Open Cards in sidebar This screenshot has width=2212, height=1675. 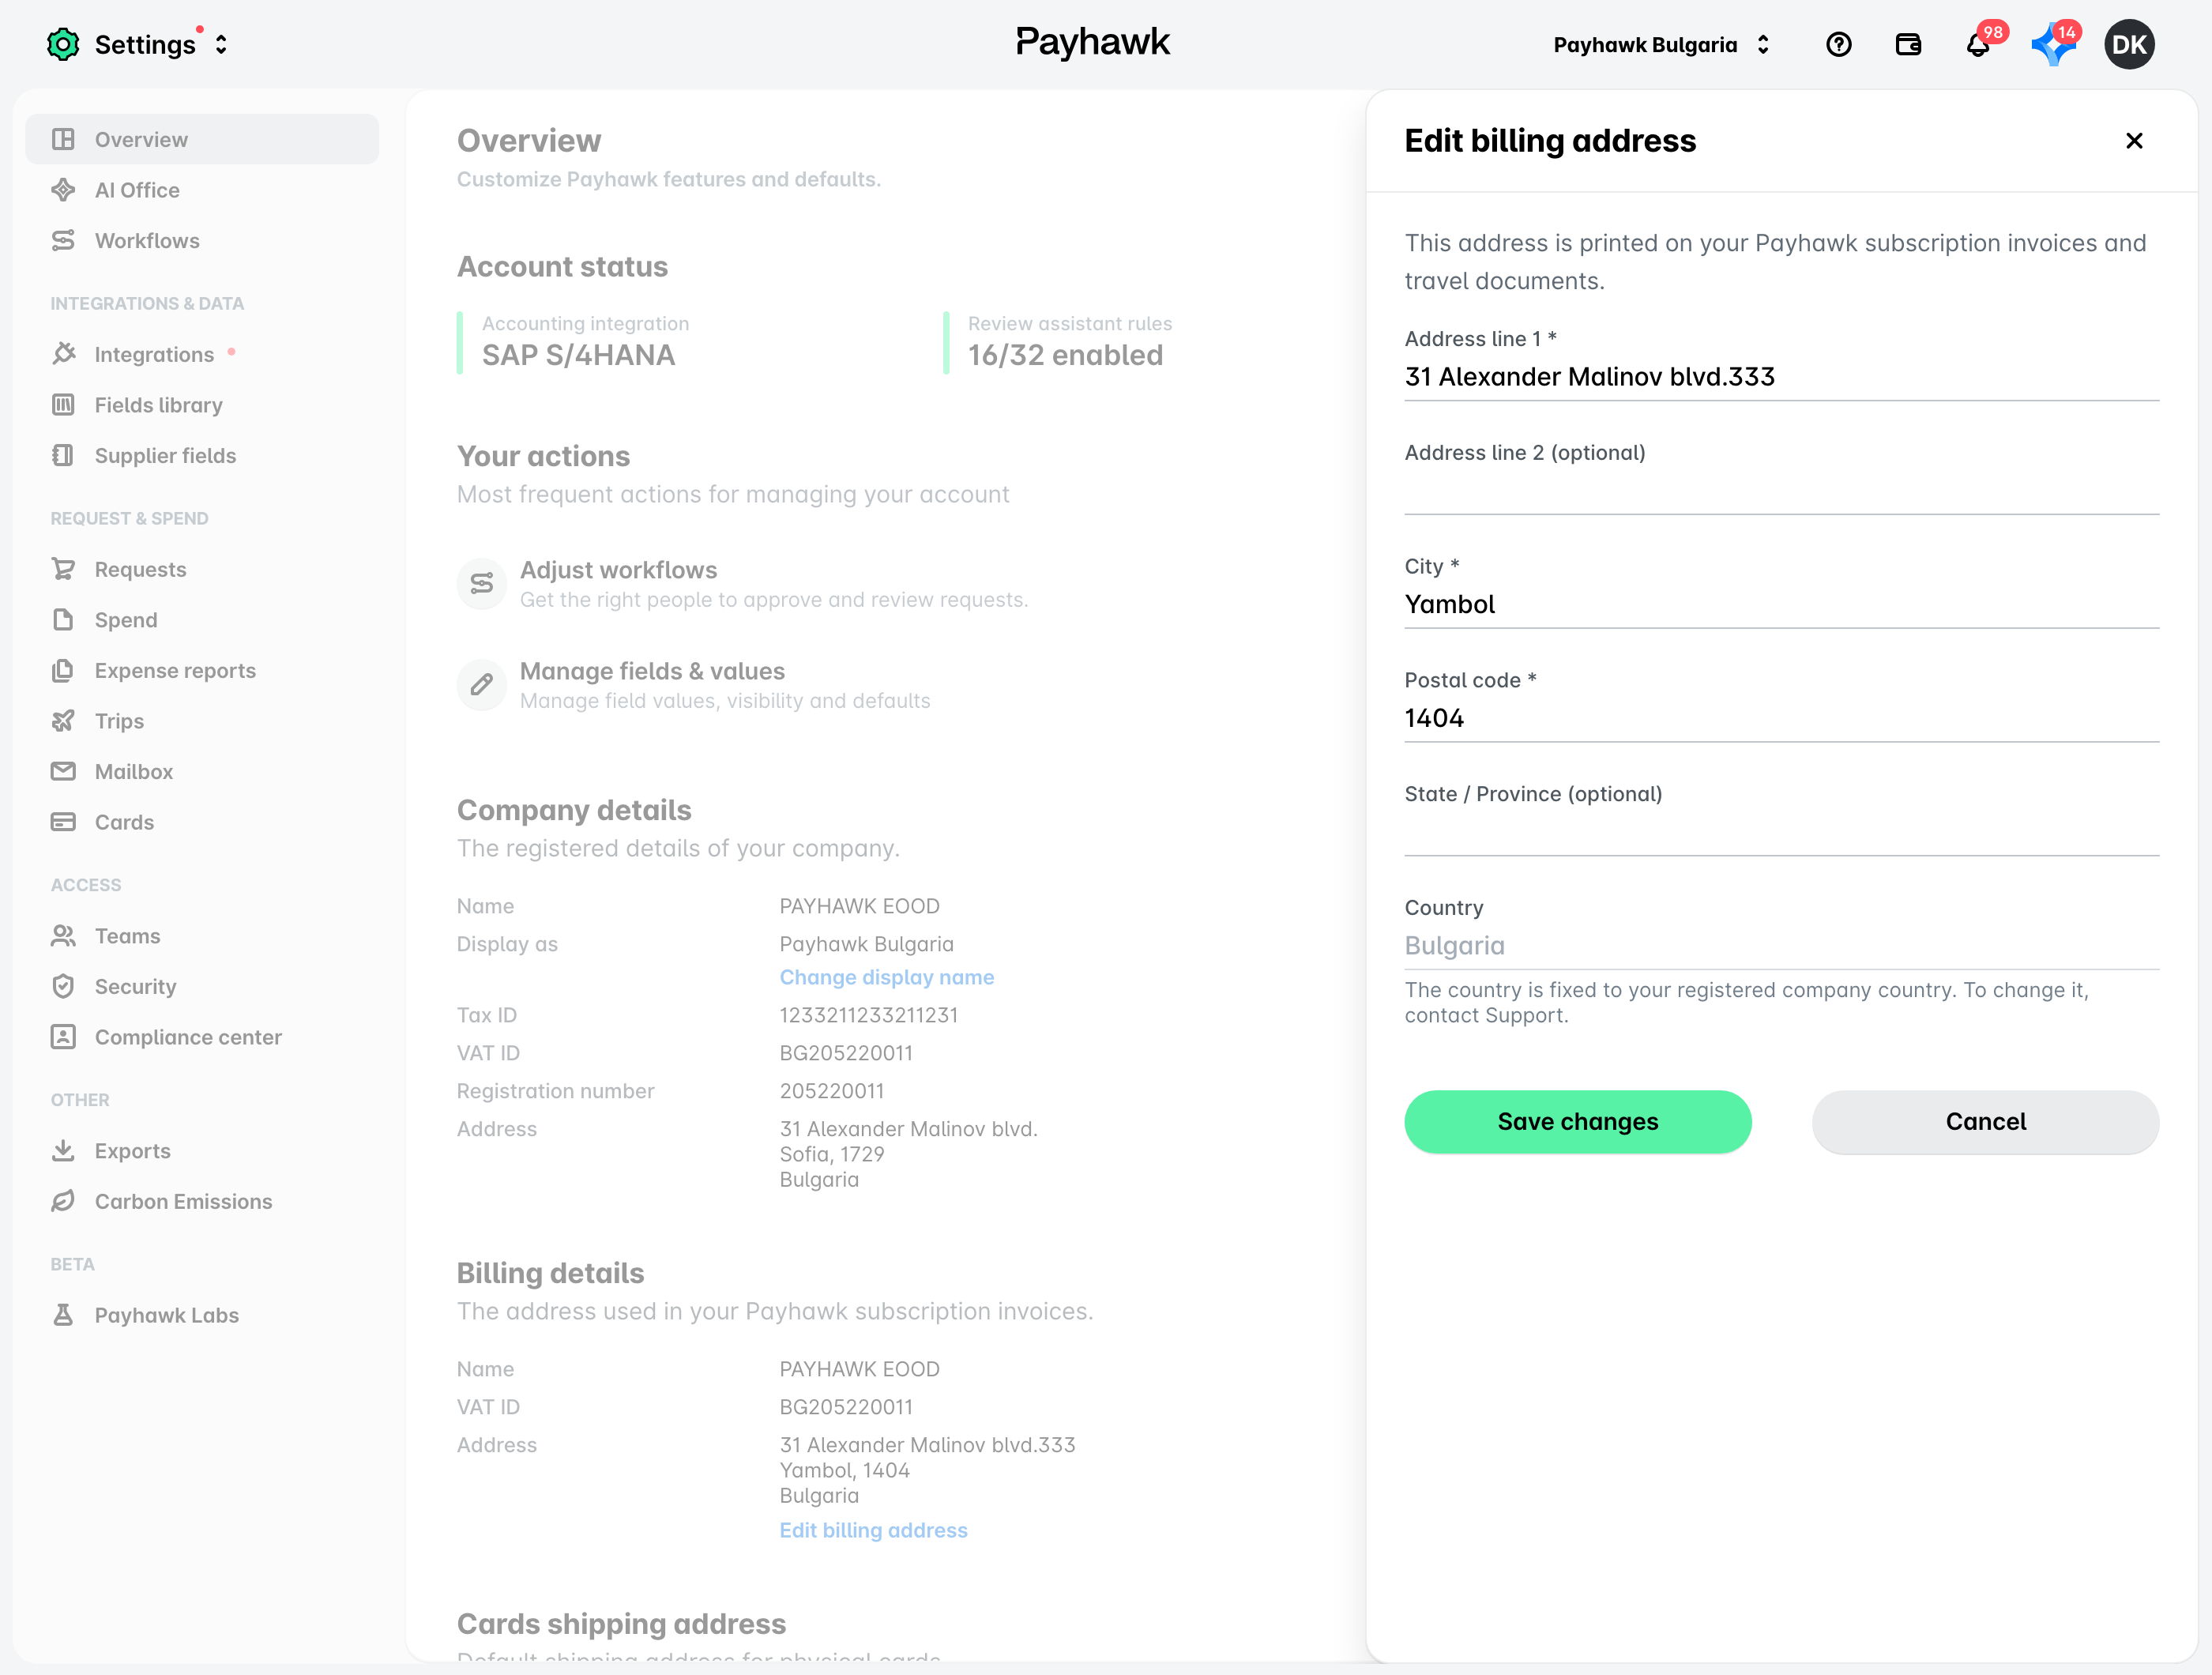pos(202,822)
